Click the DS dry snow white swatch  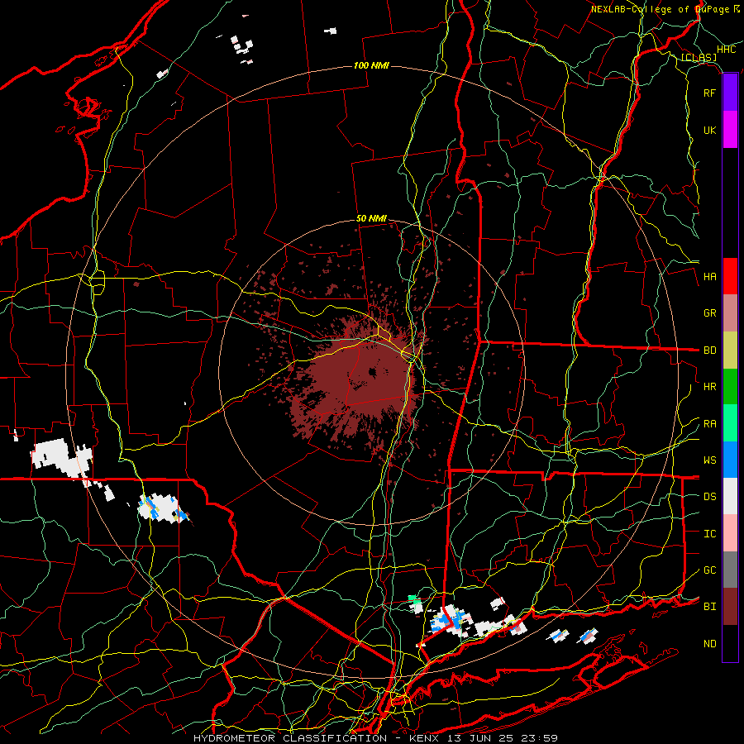(730, 496)
